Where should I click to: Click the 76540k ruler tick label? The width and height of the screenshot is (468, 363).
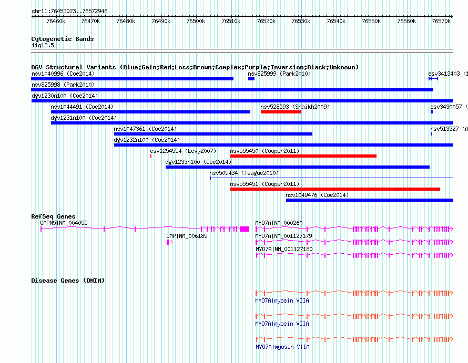(x=336, y=21)
